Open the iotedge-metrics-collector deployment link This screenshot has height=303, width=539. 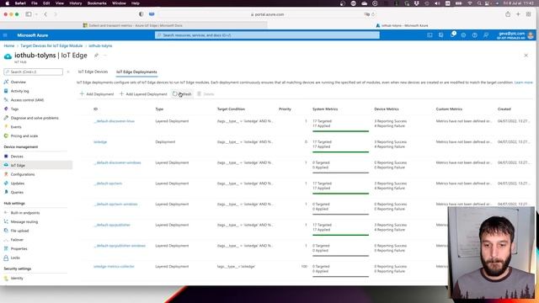pyautogui.click(x=114, y=267)
